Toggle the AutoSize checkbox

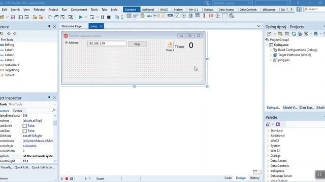(x=25, y=131)
